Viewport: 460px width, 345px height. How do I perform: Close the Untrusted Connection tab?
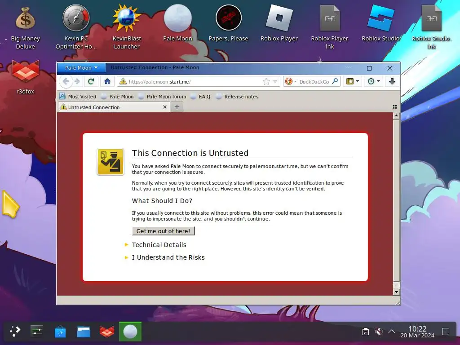[x=165, y=107]
